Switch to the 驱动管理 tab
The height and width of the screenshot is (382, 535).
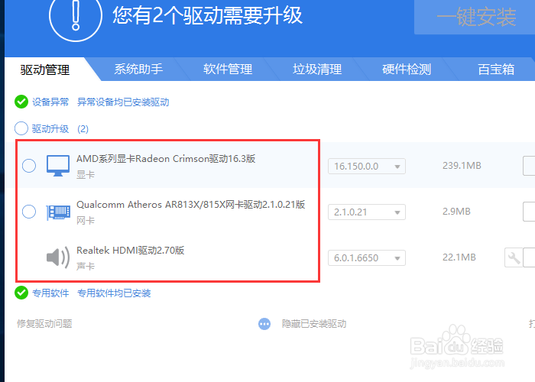tap(45, 70)
